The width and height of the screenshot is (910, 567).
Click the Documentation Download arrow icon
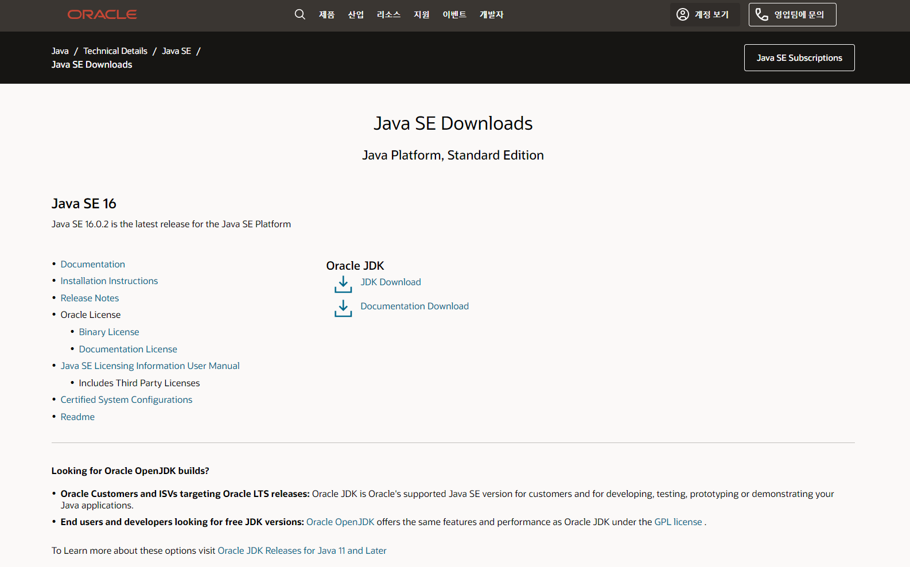click(x=343, y=308)
